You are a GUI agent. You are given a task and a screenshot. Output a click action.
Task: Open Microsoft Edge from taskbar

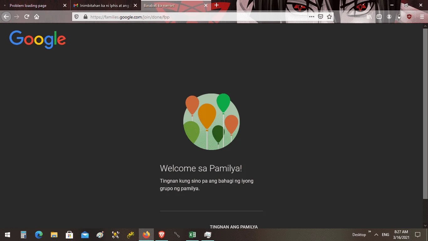pyautogui.click(x=39, y=235)
